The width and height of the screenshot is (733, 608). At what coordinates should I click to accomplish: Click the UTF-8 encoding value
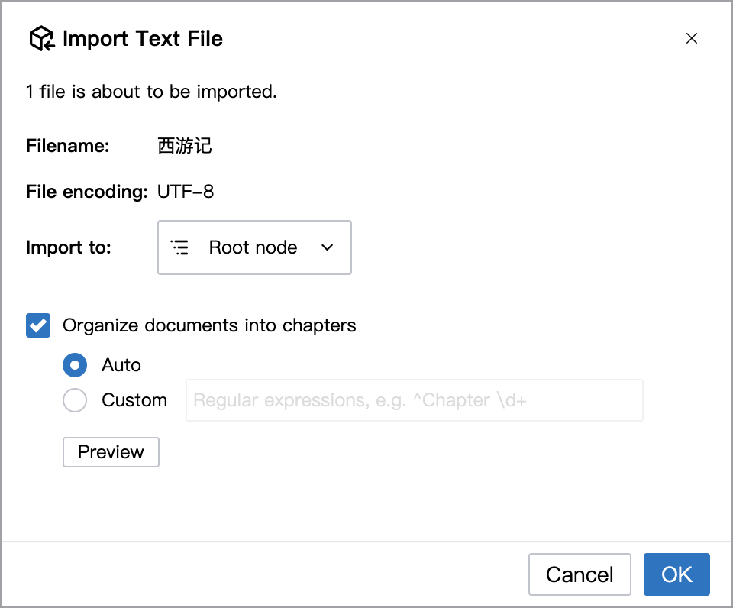pos(186,192)
